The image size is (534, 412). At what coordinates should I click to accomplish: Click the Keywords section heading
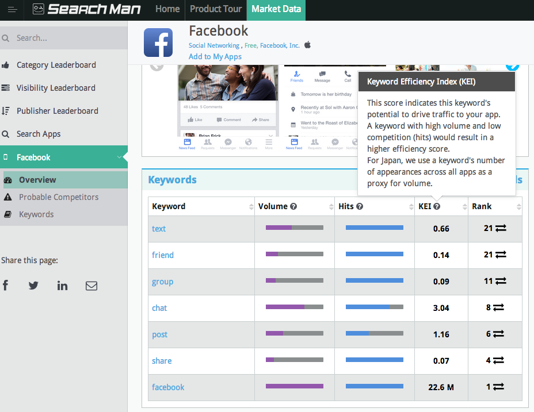point(172,180)
